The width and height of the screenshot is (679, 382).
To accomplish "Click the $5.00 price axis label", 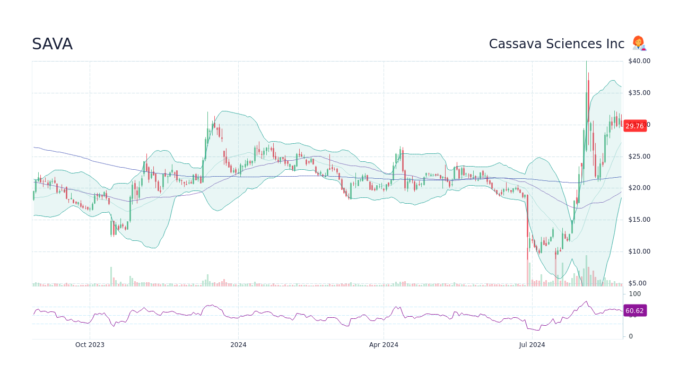I will (637, 283).
